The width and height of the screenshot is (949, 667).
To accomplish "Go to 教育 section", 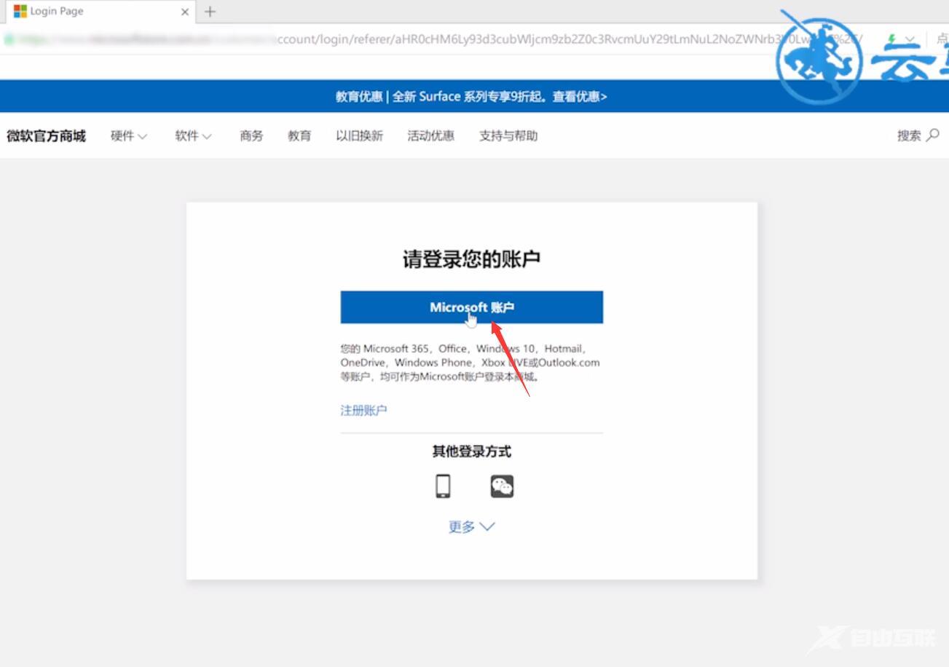I will (299, 135).
